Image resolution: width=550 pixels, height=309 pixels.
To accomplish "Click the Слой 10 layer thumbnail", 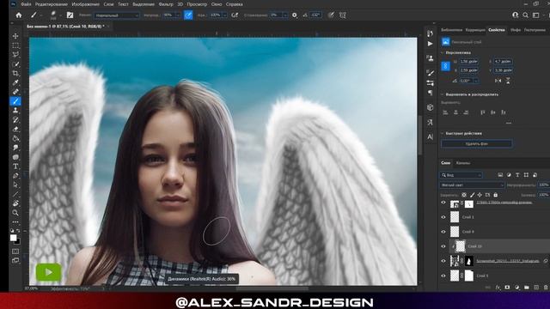I will 461,246.
